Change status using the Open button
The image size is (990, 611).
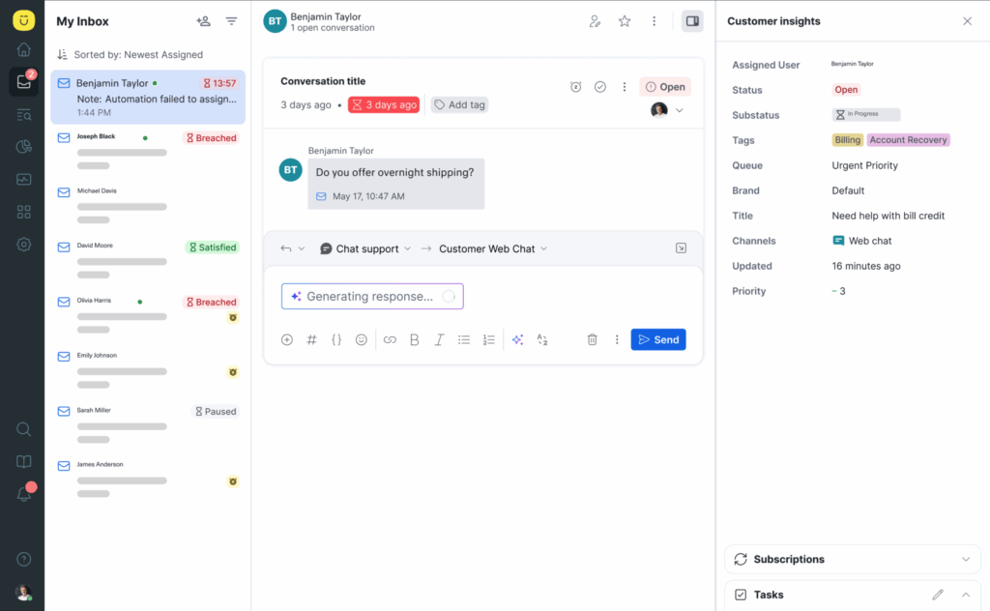(665, 86)
